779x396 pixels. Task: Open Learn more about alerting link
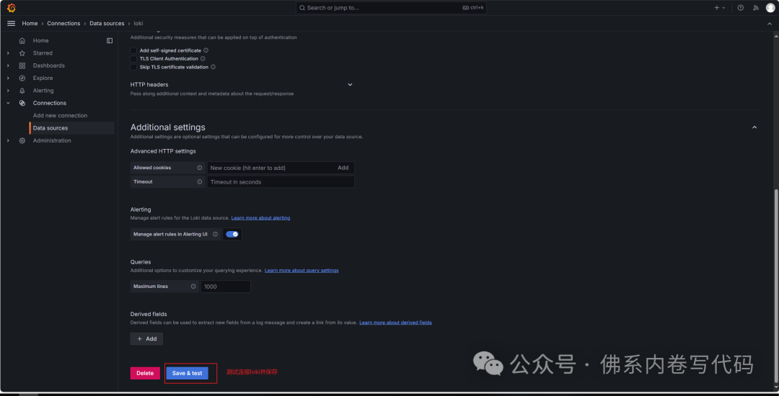pyautogui.click(x=261, y=218)
